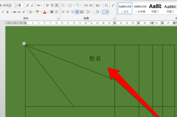Click the empty cell right of 姓名
177x117 pixels.
pyautogui.click(x=127, y=76)
